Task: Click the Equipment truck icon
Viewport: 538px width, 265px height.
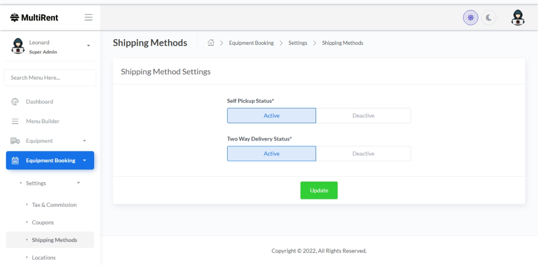Action: (15, 141)
